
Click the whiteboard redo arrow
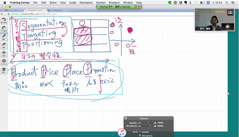tap(4, 28)
